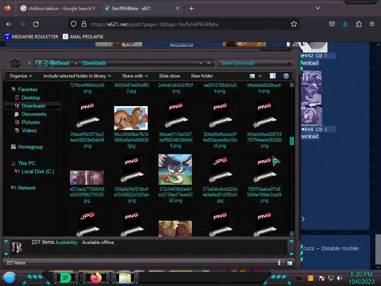This screenshot has width=381, height=286.
Task: Select MrBeast in the Explorer breadcrumb
Action: [x=60, y=63]
